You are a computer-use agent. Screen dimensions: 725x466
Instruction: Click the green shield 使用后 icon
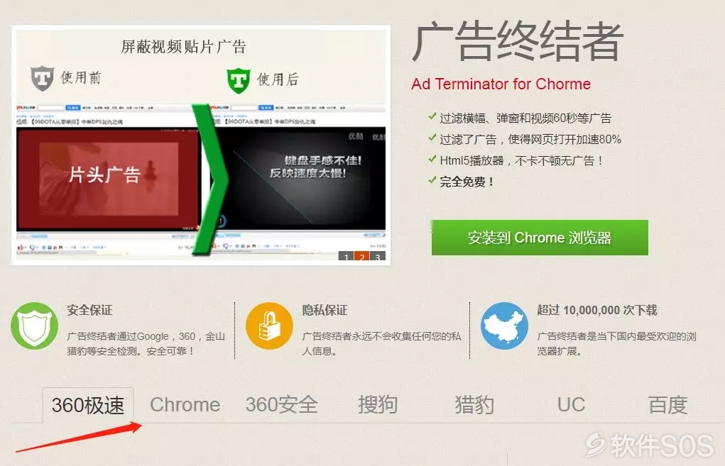(x=239, y=80)
